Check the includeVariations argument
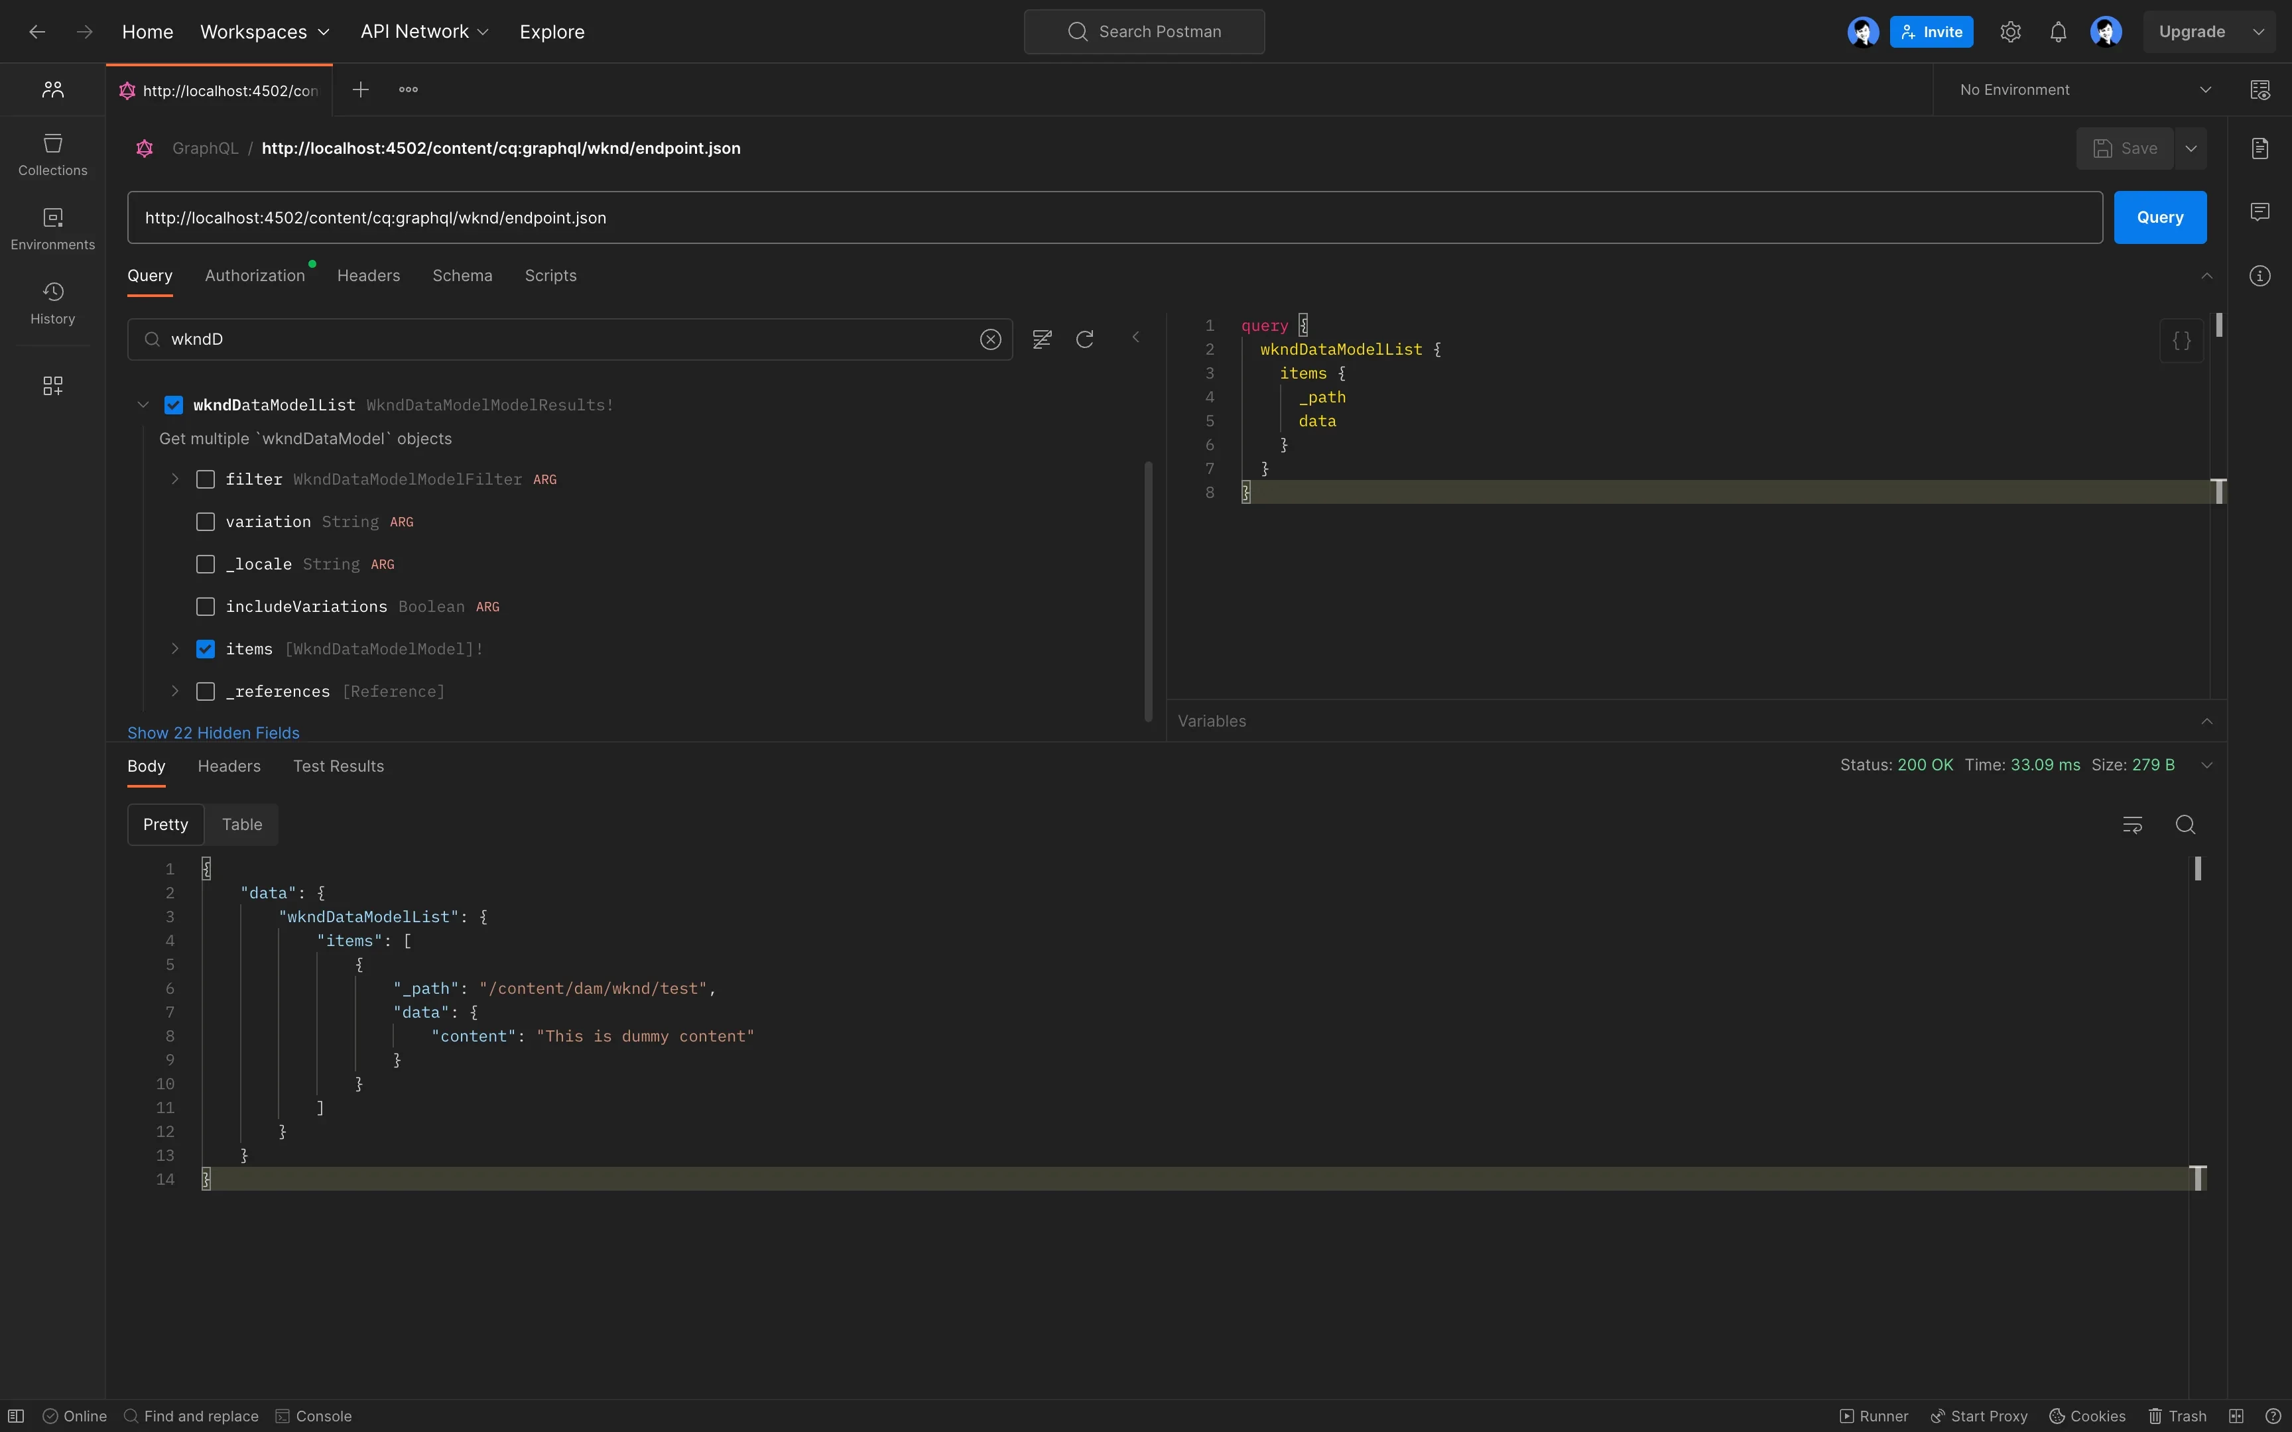Image resolution: width=2292 pixels, height=1432 pixels. pos(206,606)
